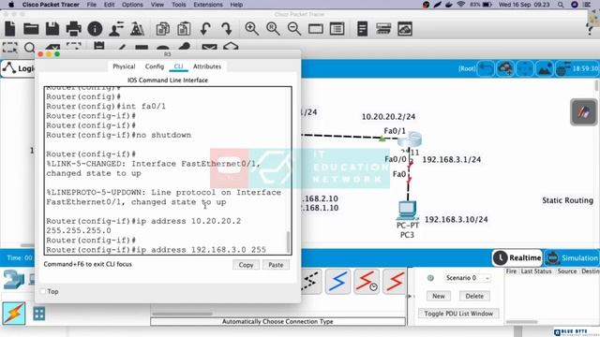Click the Wi-Fi status icon in menu bar
Viewport: 600px width, 337px height.
[x=461, y=5]
